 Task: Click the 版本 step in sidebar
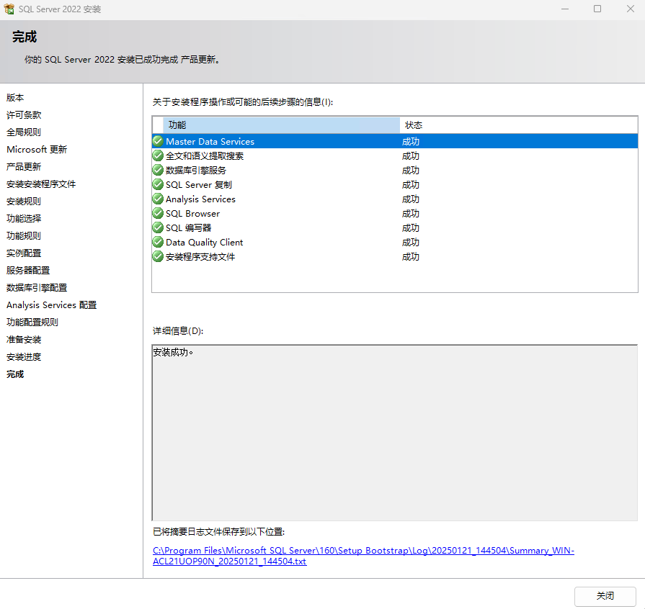[x=15, y=97]
